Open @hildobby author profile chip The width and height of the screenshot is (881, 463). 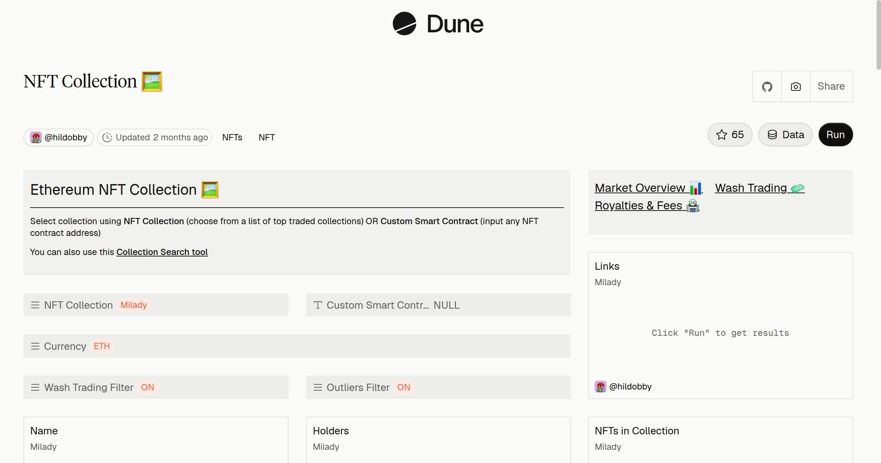59,137
